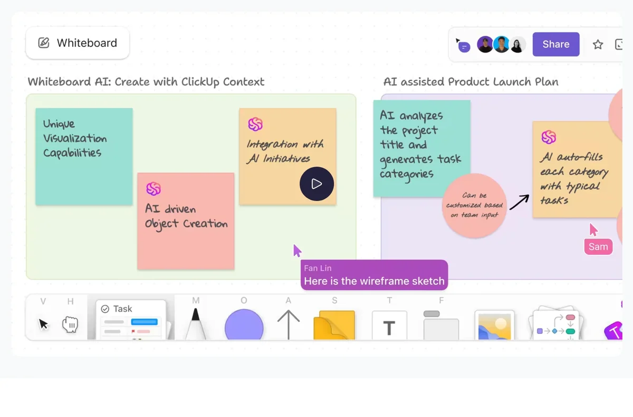Select the text T tool
This screenshot has height=417, width=633.
click(389, 325)
